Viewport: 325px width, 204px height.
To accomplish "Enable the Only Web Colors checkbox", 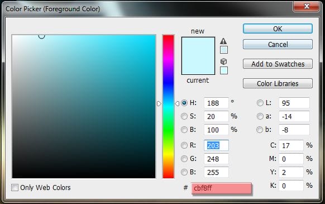I will (15, 187).
